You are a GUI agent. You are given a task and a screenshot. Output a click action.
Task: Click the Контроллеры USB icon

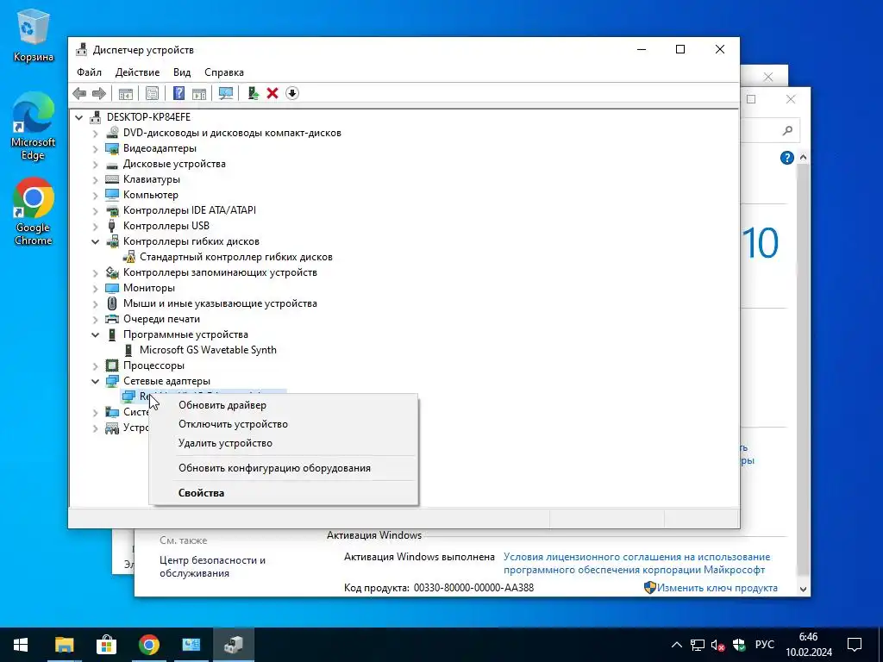click(112, 226)
